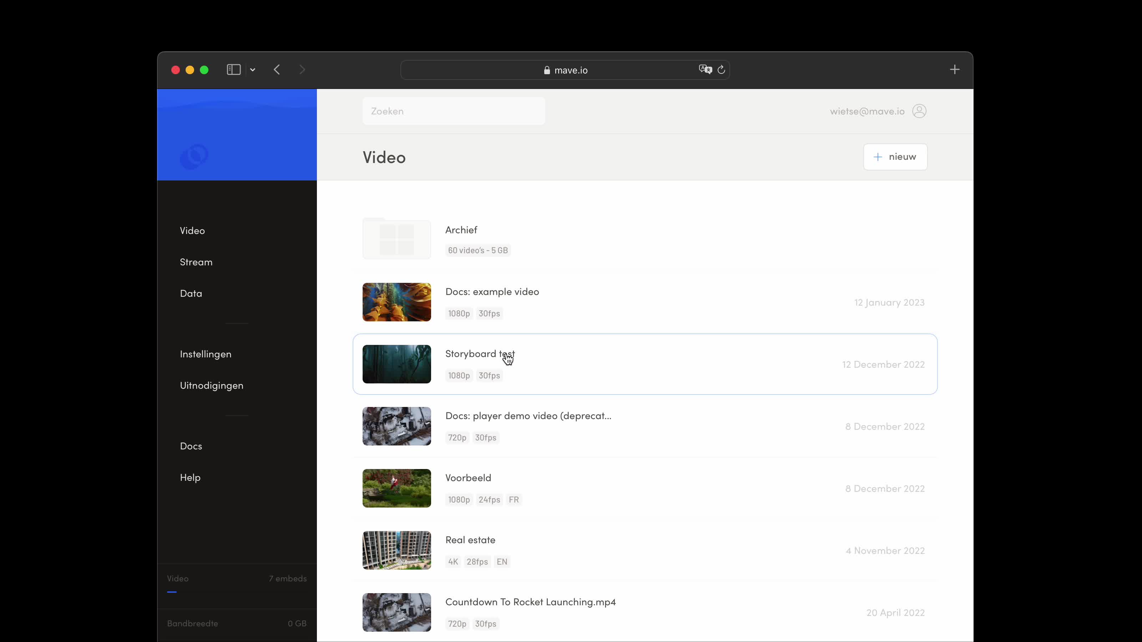Click the forward navigation arrow
This screenshot has height=642, width=1142.
pyautogui.click(x=302, y=70)
